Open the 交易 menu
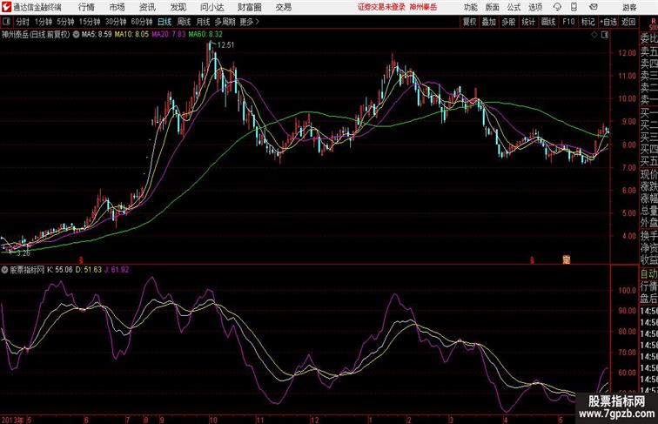Viewport: 658px width, 424px height. (x=283, y=7)
